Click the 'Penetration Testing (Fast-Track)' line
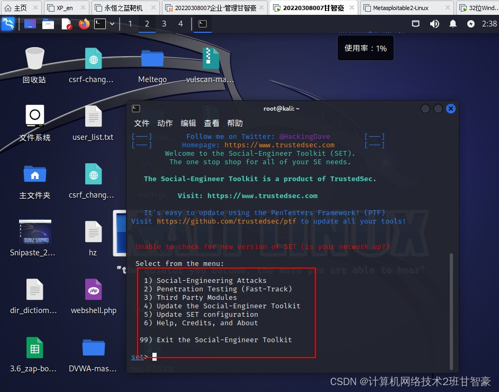 coord(217,289)
